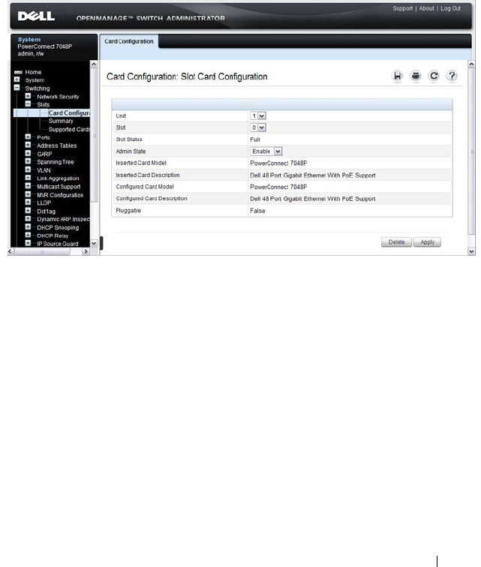Expand the MVR Configuration node
The height and width of the screenshot is (567, 481).
28,194
